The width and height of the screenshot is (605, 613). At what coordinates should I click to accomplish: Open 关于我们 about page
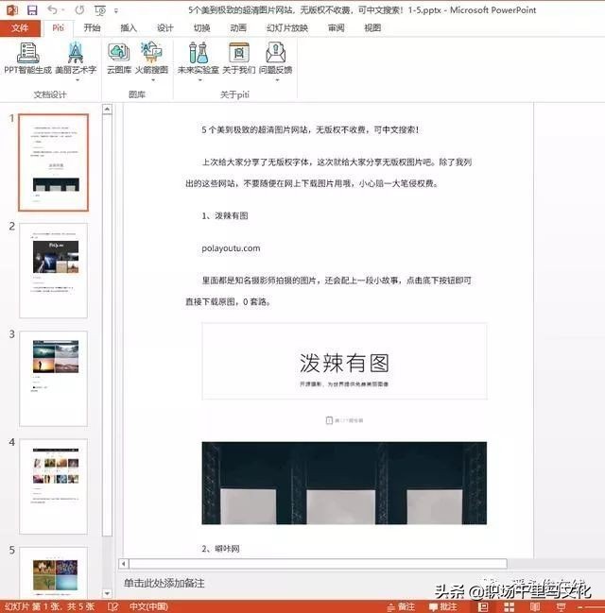[239, 58]
